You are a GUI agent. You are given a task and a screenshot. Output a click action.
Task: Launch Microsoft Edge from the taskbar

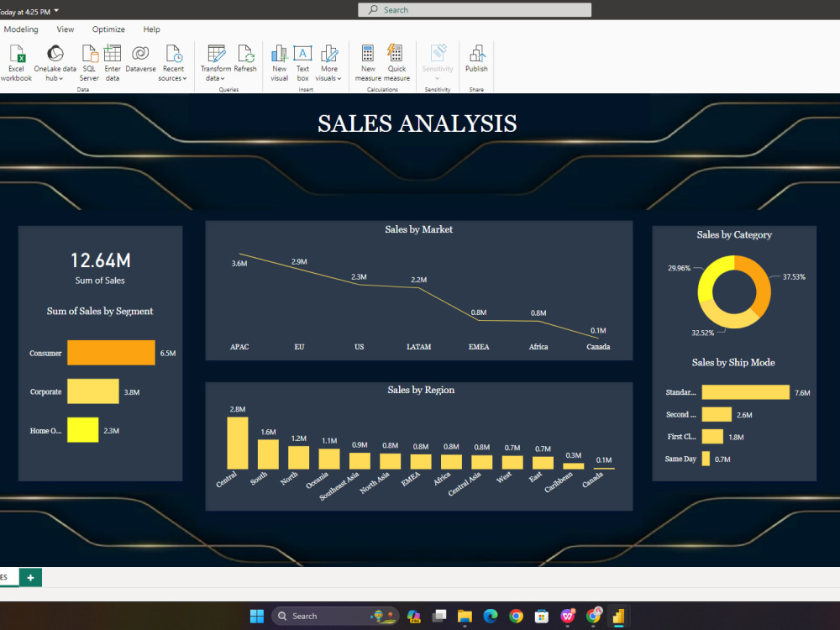coord(490,616)
